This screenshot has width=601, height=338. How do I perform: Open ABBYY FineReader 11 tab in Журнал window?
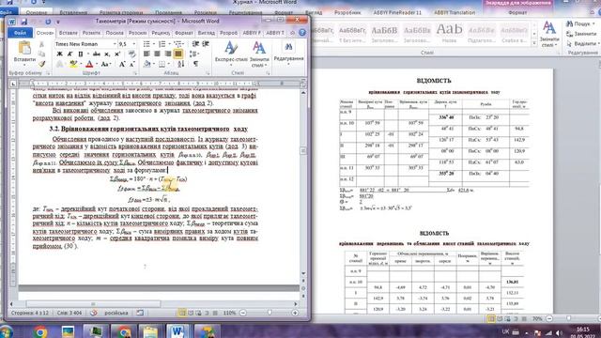397,12
